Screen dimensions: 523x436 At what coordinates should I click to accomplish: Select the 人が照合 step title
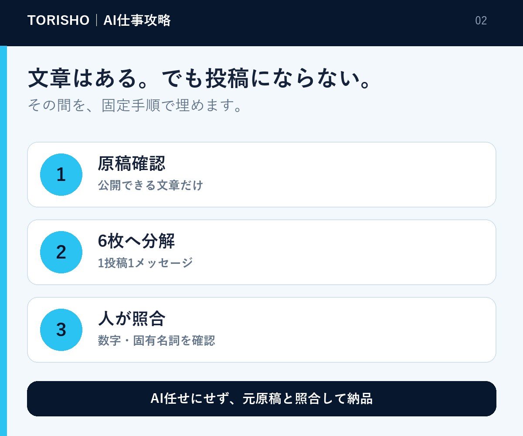(132, 319)
